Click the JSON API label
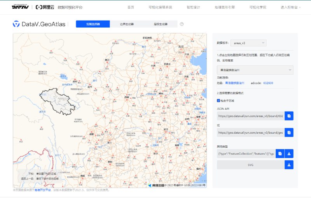The height and width of the screenshot is (198, 311). [223, 108]
